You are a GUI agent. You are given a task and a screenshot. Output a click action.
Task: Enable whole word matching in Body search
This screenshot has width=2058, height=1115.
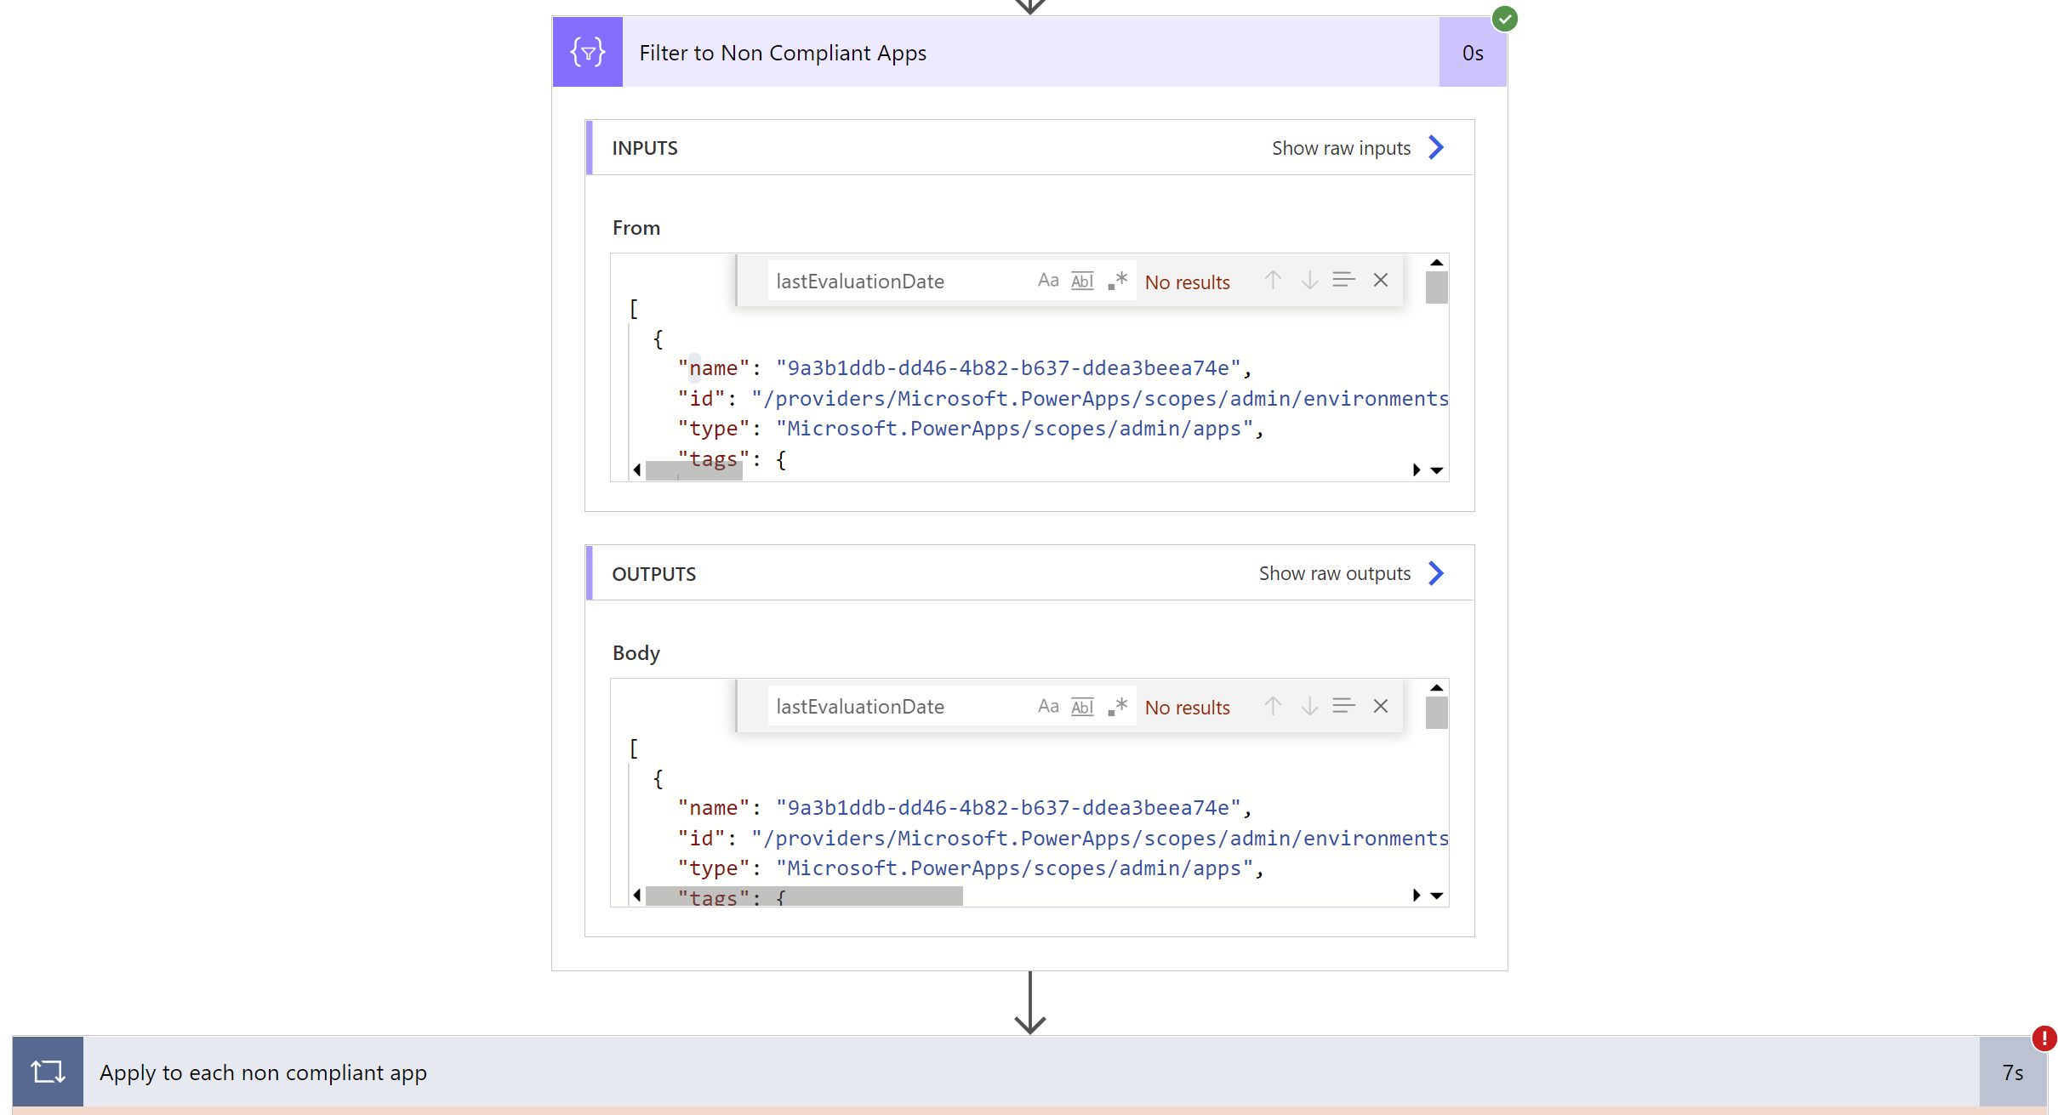tap(1082, 706)
